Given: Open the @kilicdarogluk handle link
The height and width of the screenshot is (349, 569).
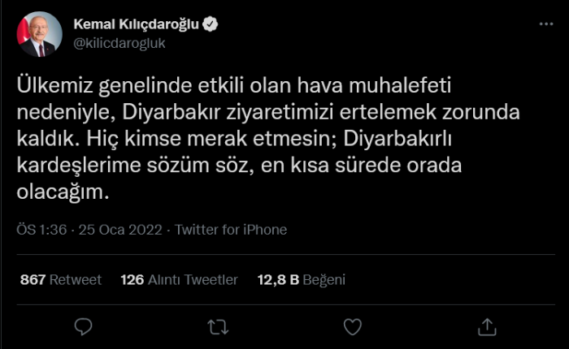Looking at the screenshot, I should pyautogui.click(x=119, y=43).
